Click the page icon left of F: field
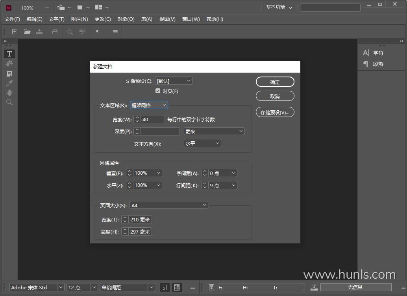This screenshot has height=296, width=407. [x=211, y=287]
